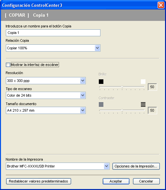Click Restablecer valores predeterminados button

pos(38,181)
